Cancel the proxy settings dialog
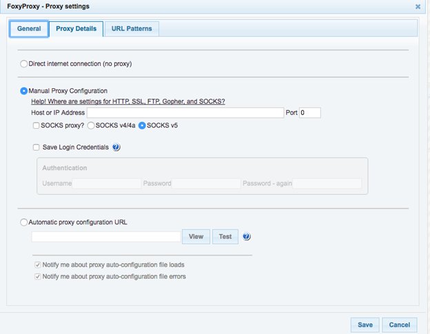The image size is (430, 334). click(x=400, y=325)
